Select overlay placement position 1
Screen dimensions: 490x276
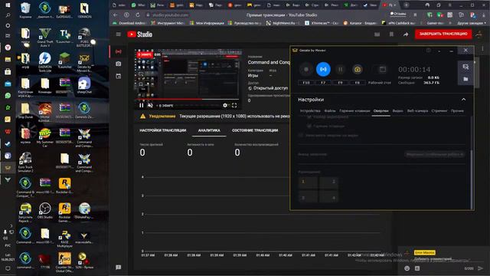click(x=308, y=182)
